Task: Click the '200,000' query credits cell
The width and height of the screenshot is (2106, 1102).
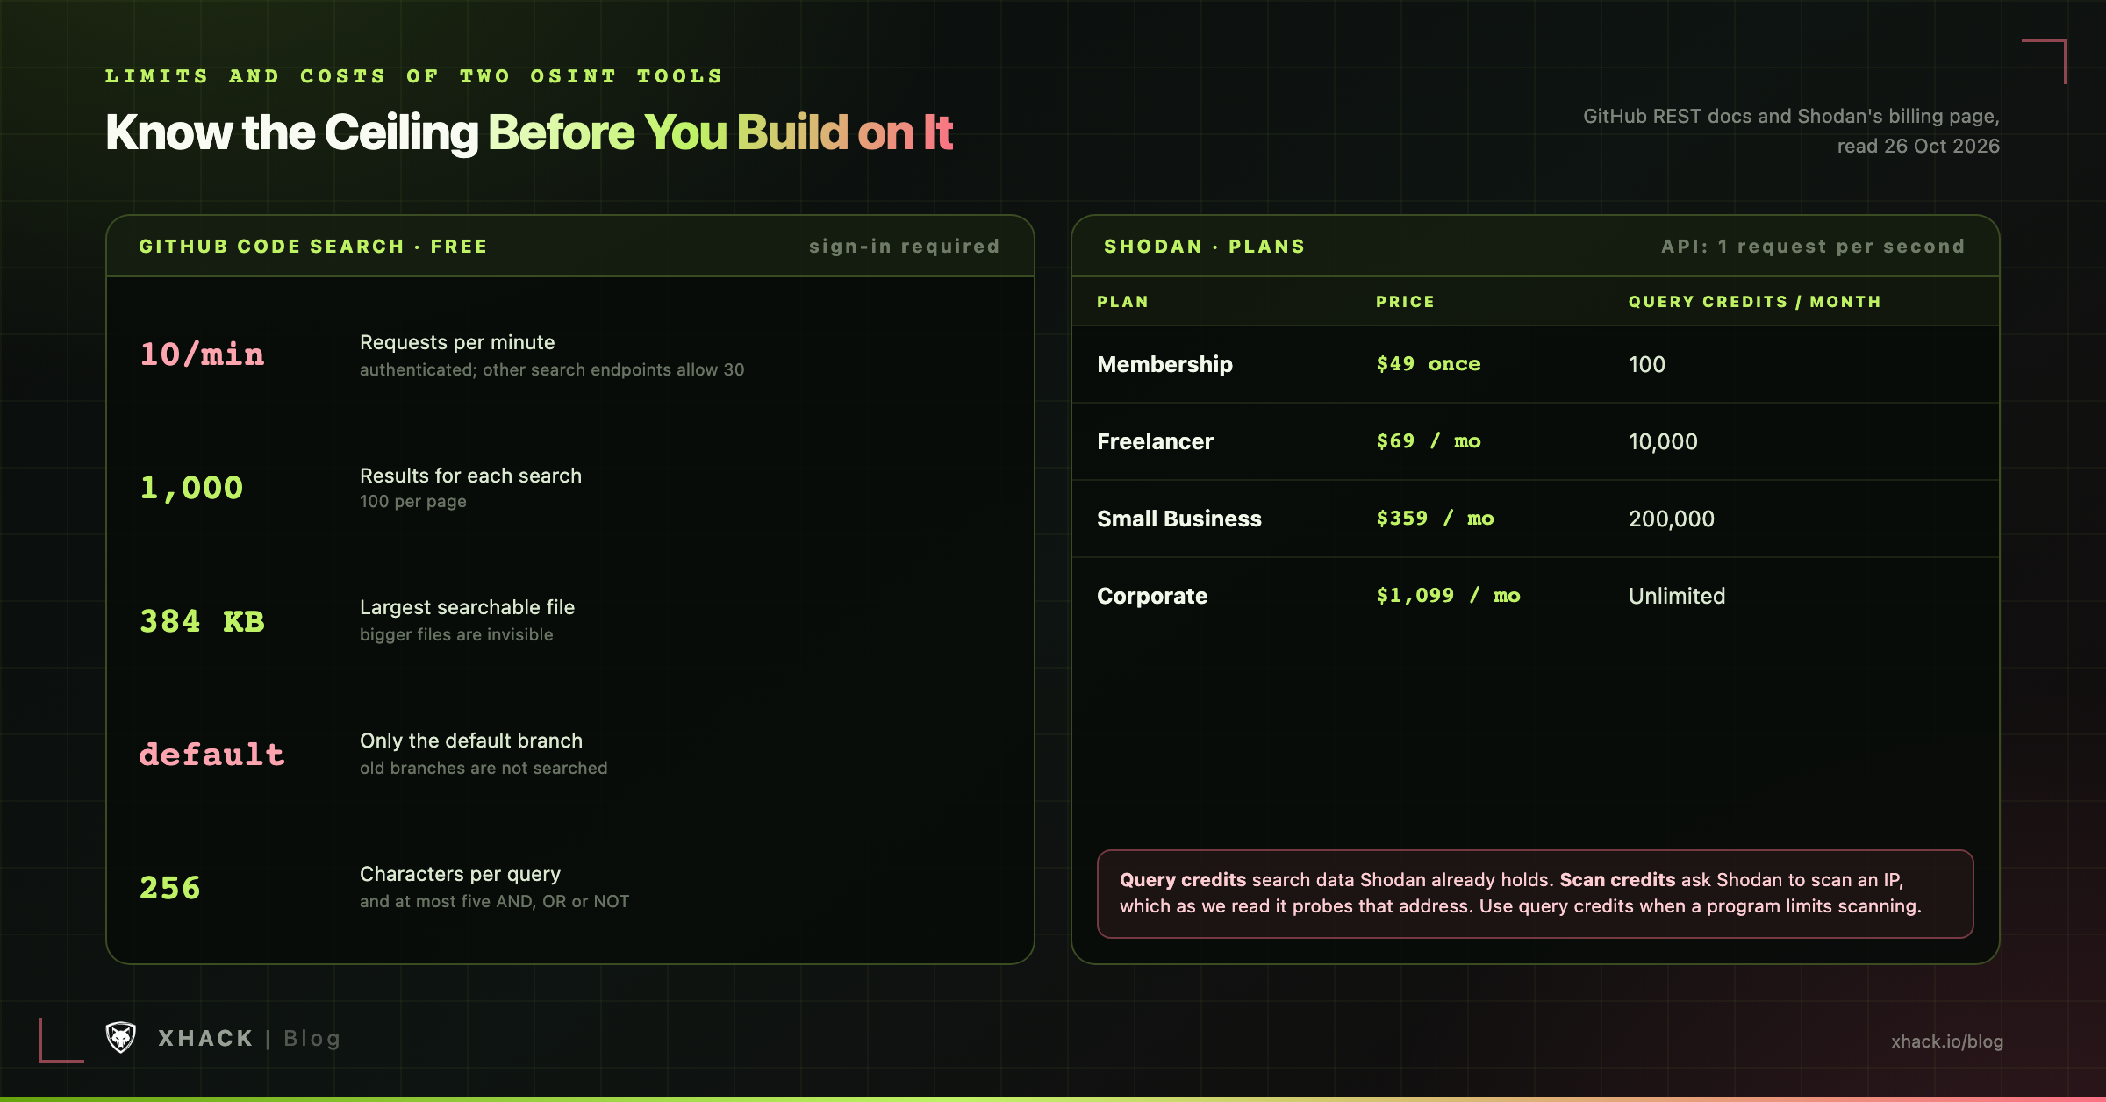Action: [x=1672, y=519]
